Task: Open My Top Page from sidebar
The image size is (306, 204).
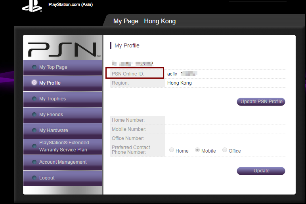Action: [x=63, y=68]
